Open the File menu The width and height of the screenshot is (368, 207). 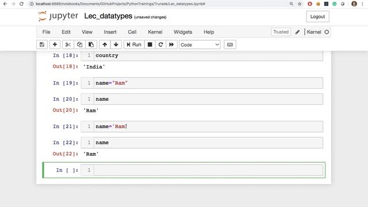[46, 32]
